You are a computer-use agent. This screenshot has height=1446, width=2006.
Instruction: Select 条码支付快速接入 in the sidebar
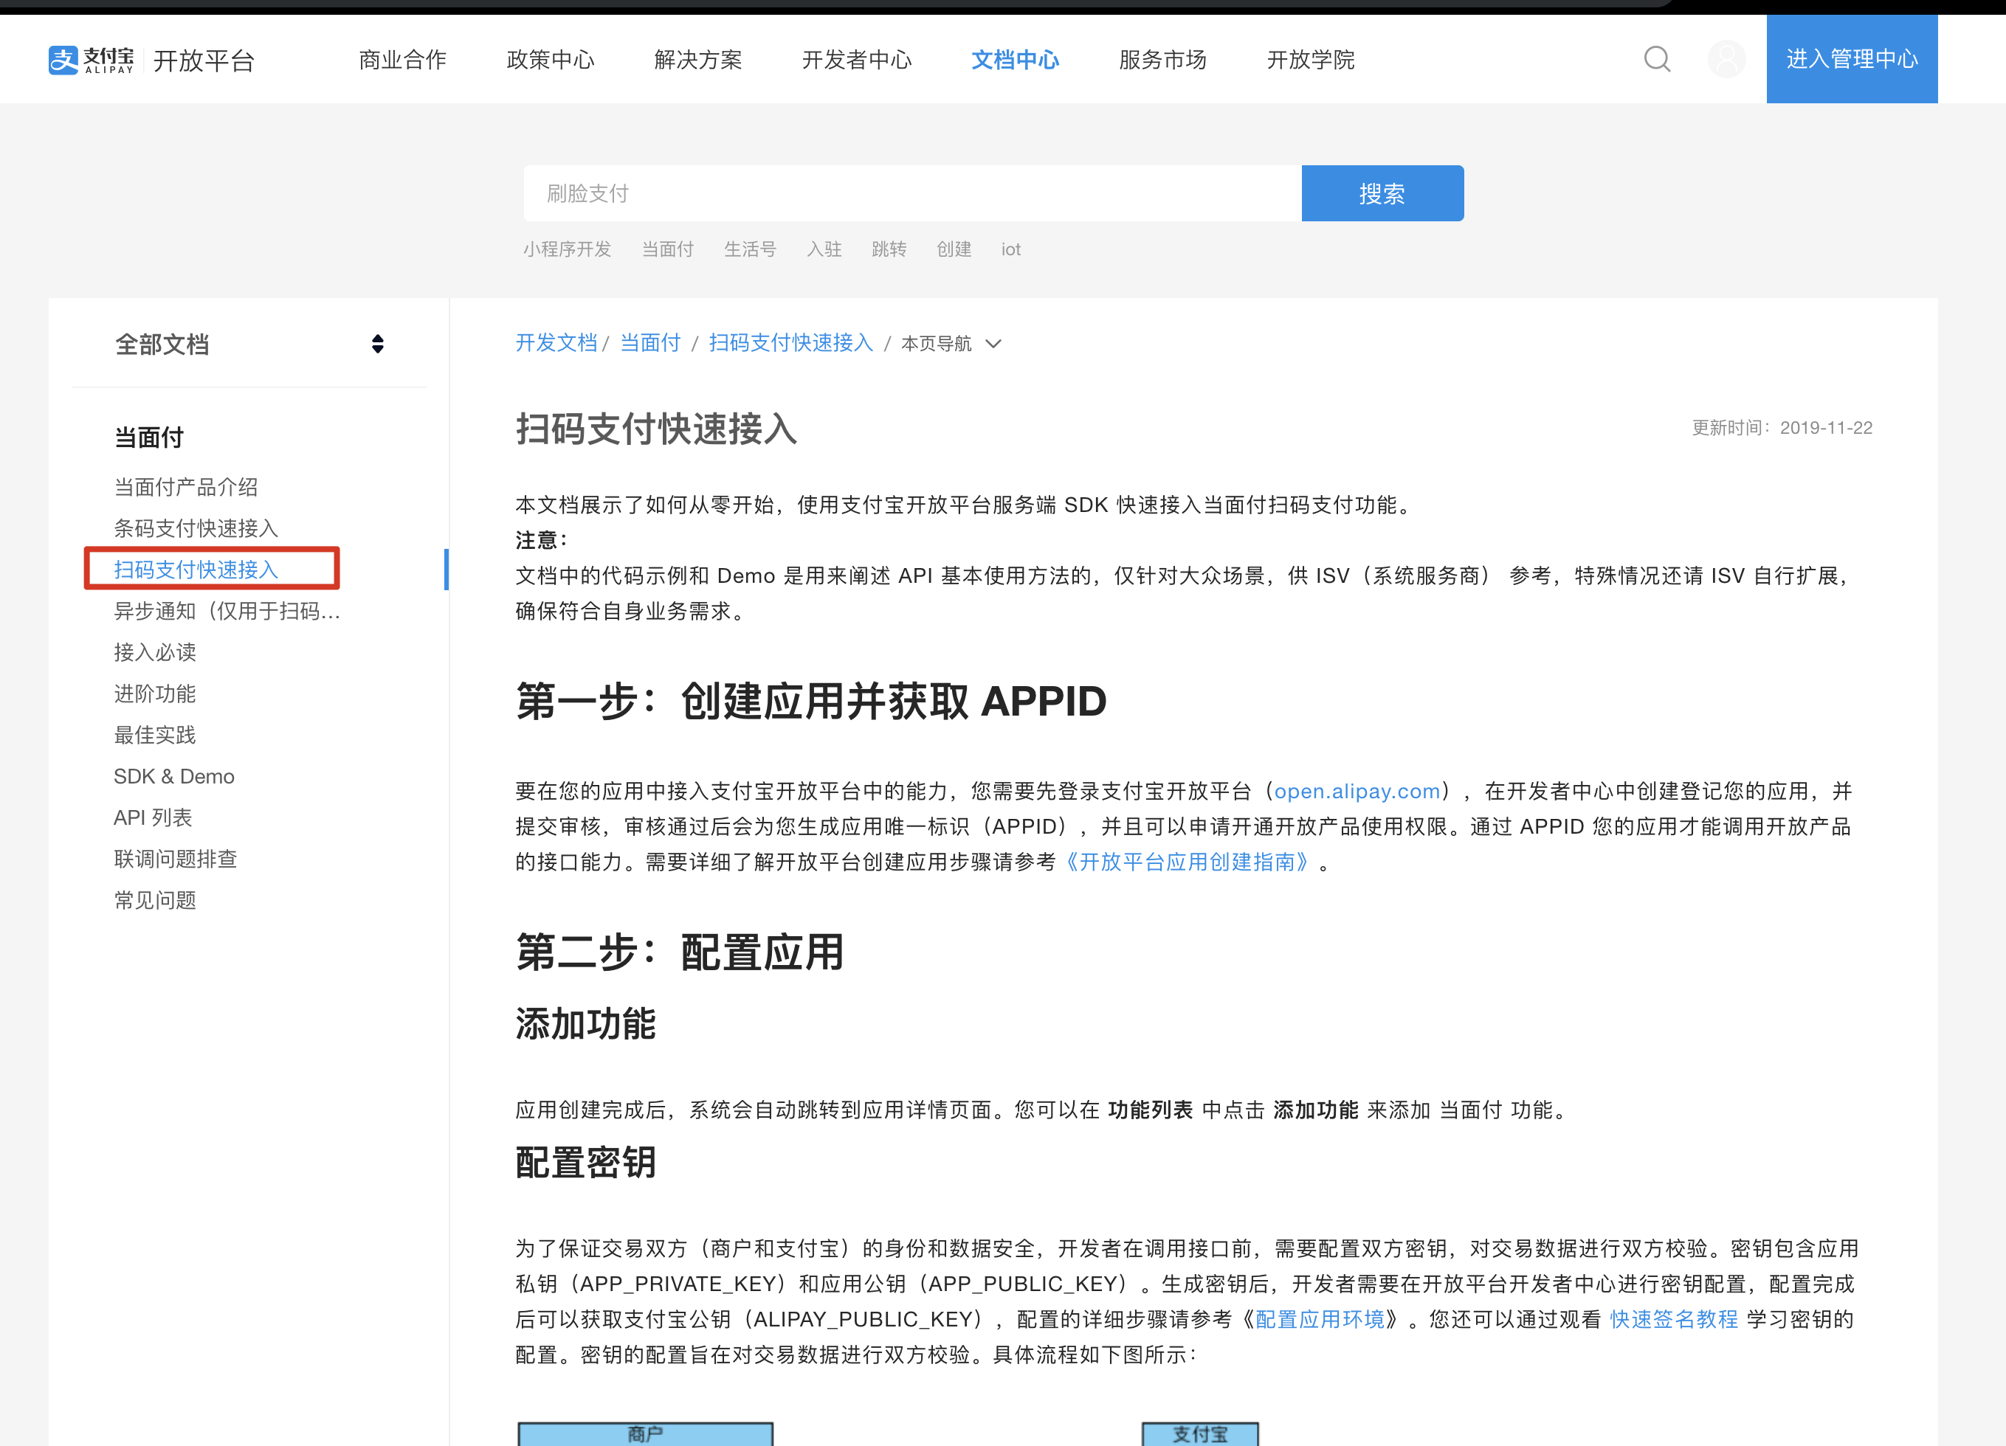pyautogui.click(x=196, y=528)
